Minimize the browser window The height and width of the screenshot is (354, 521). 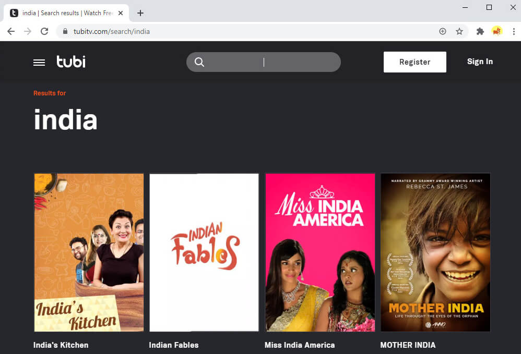[465, 7]
